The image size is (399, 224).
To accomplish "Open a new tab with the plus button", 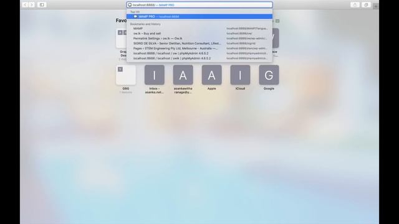I will coord(376,6).
